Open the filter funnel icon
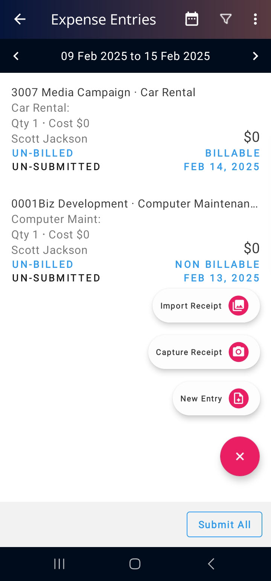 [x=225, y=19]
